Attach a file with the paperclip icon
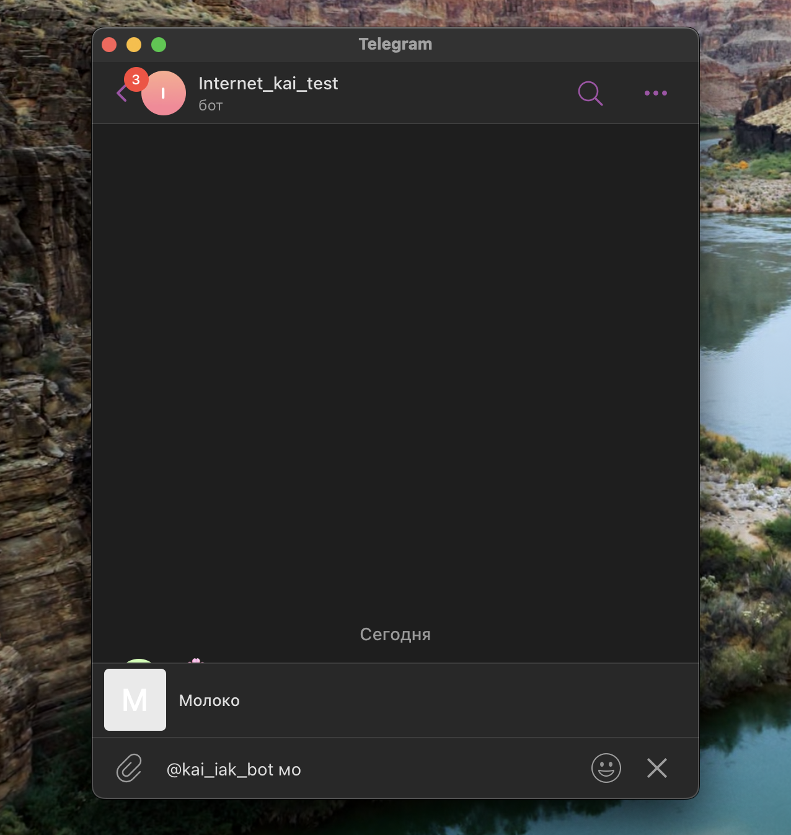The width and height of the screenshot is (791, 835). click(129, 768)
